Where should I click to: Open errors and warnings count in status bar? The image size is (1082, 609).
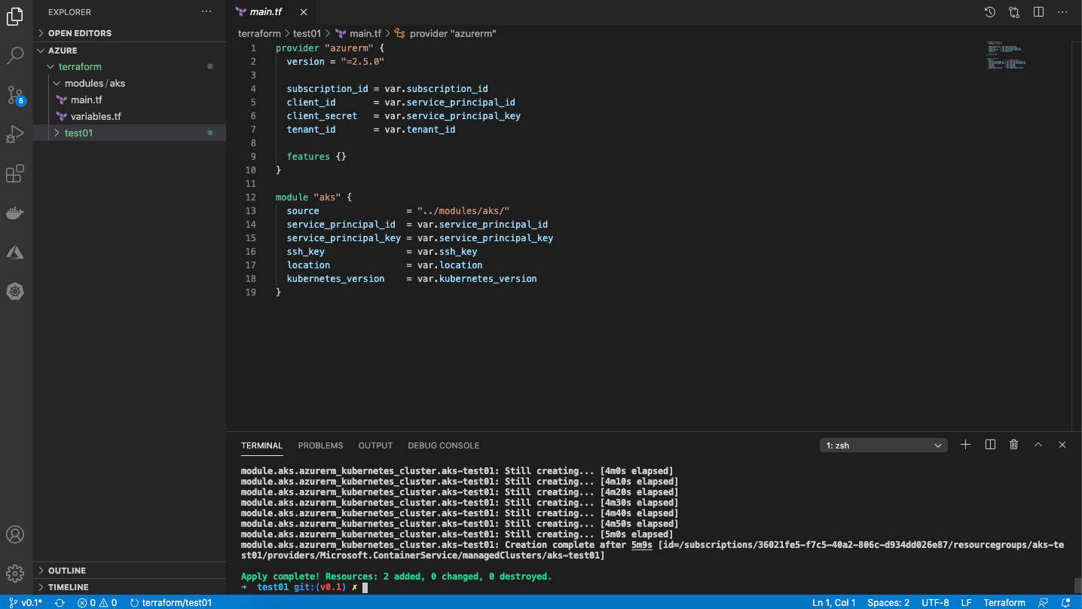[x=97, y=602]
